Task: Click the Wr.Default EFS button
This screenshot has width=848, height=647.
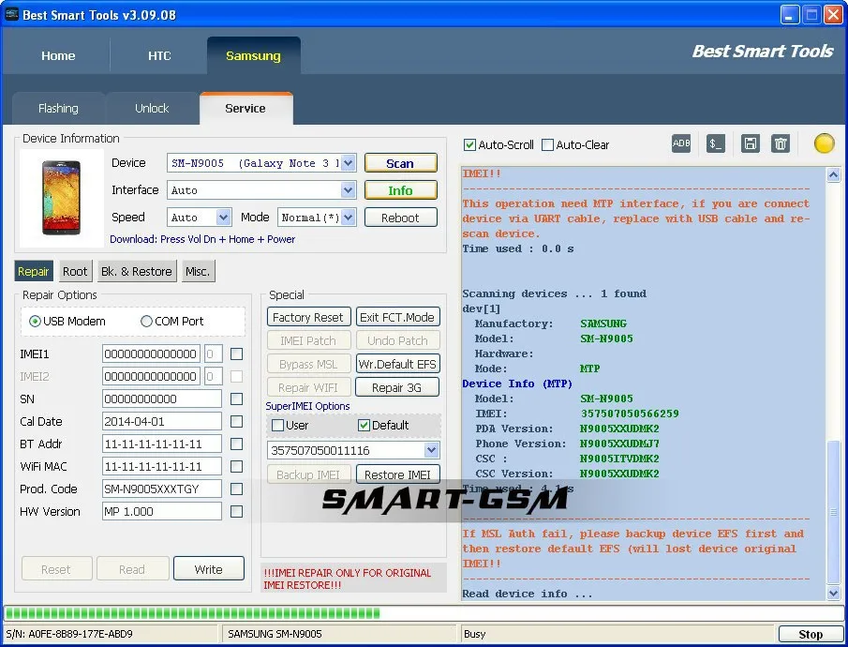Action: coord(397,365)
